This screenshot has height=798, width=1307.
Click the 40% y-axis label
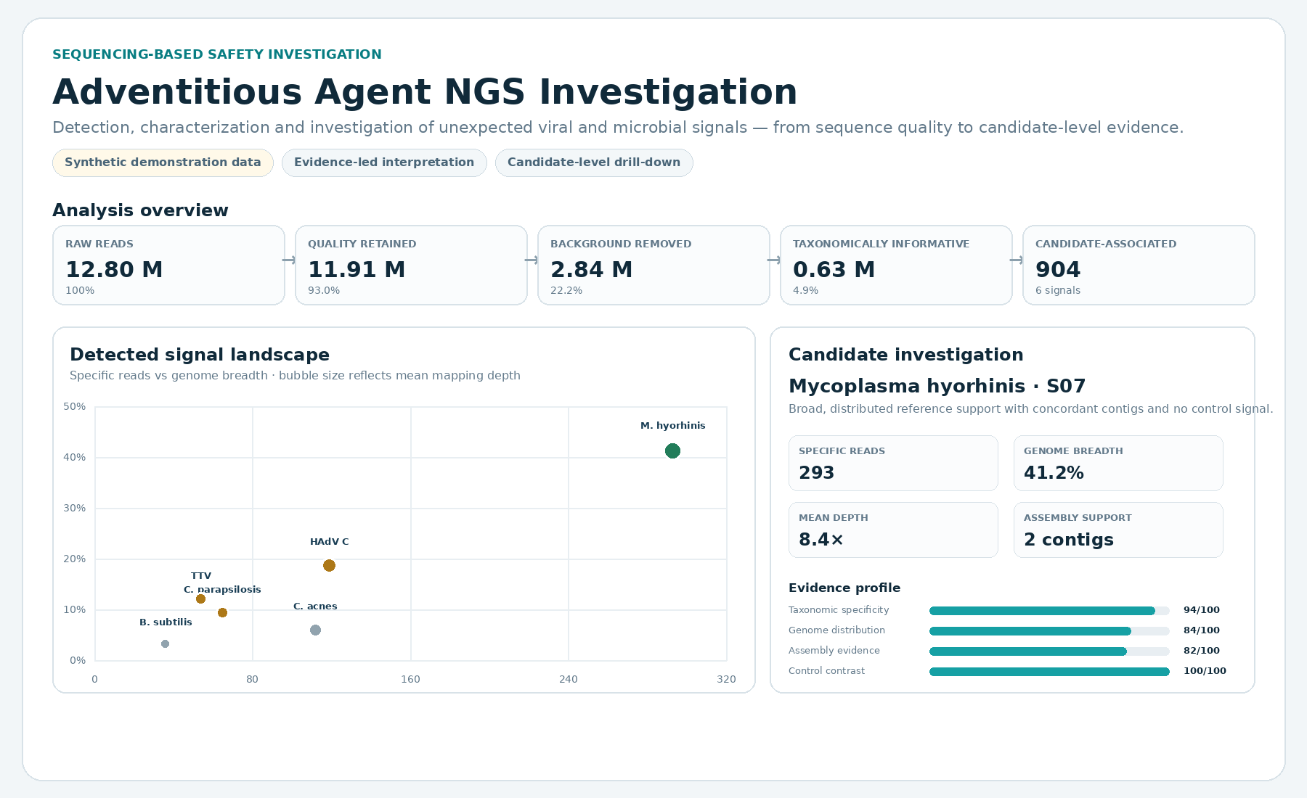coord(75,457)
